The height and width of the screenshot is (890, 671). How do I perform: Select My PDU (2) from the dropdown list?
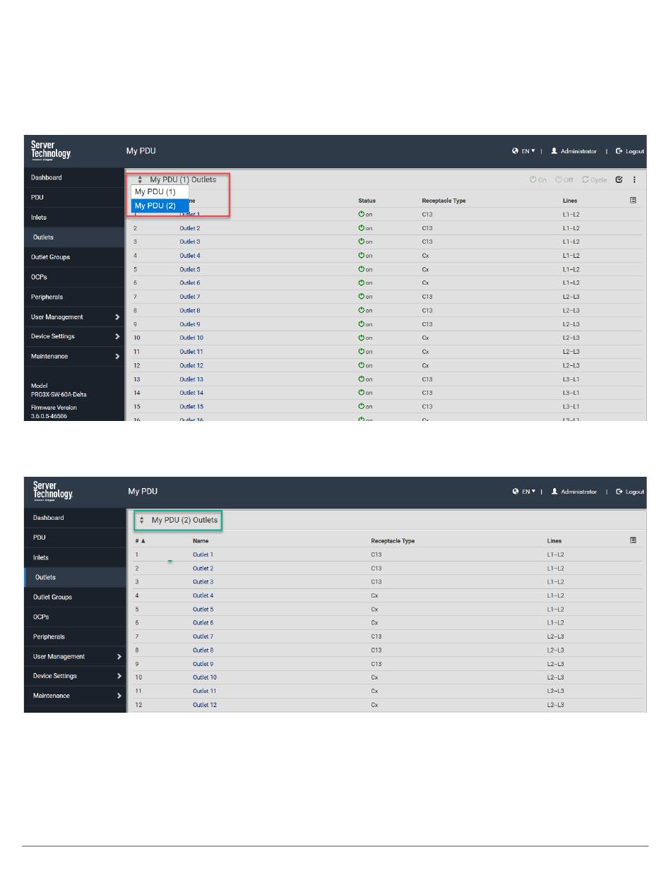pyautogui.click(x=155, y=206)
